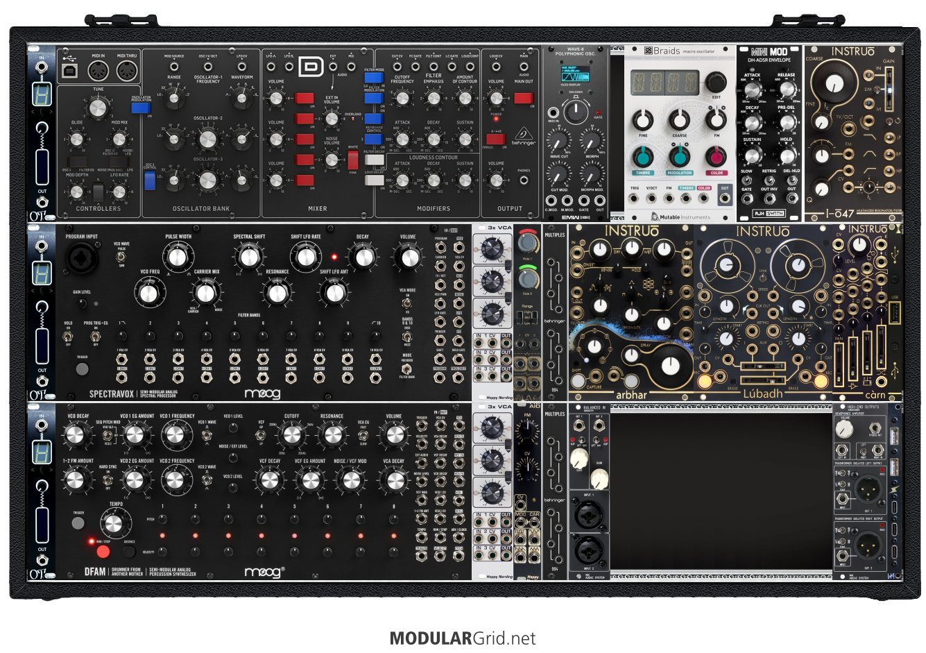Click the Input 1 combo jack on balanced input module
Screen dimensions: 926x653
tap(589, 516)
